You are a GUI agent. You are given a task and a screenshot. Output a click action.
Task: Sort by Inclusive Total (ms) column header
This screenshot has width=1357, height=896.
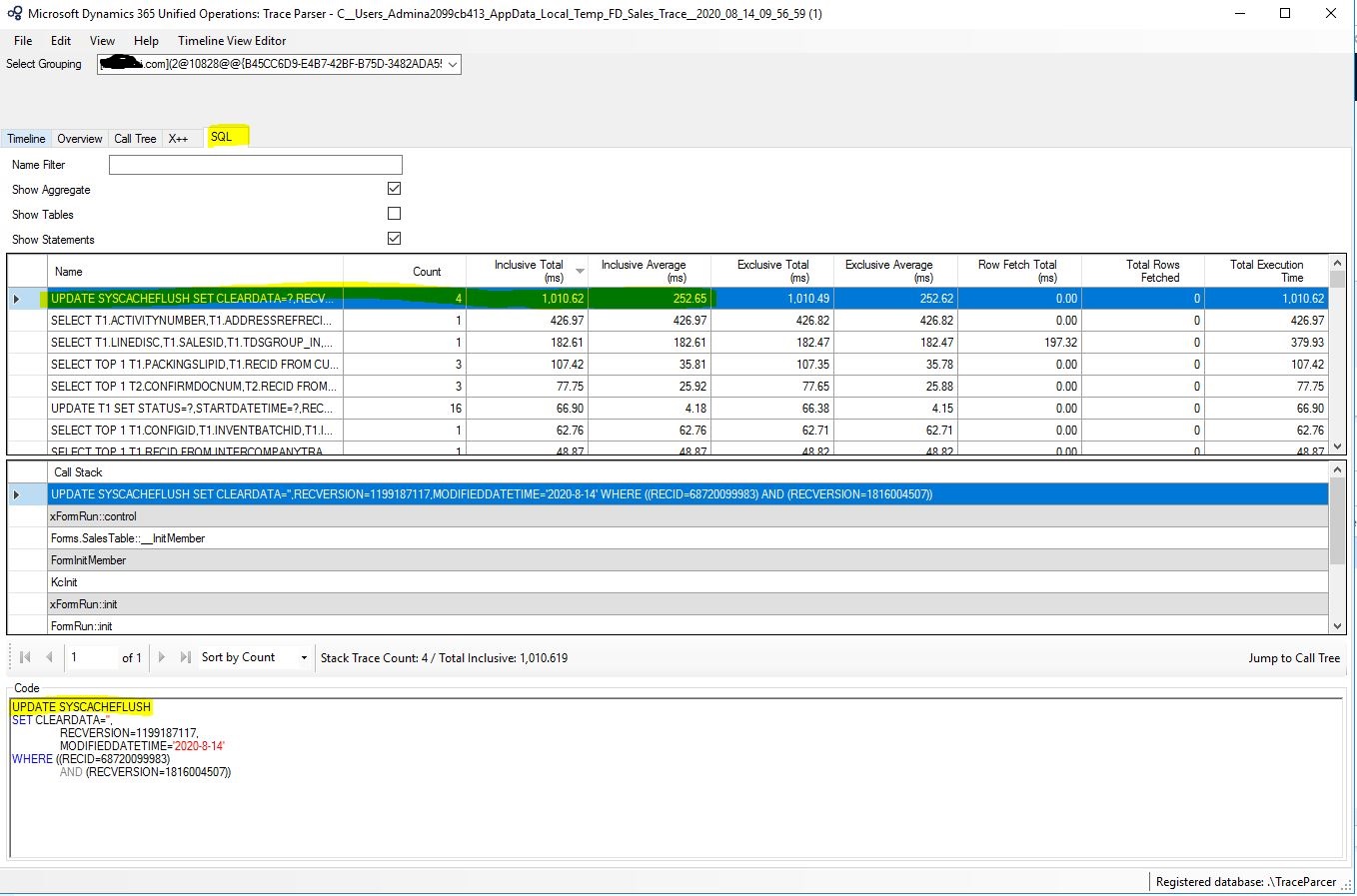(x=527, y=272)
